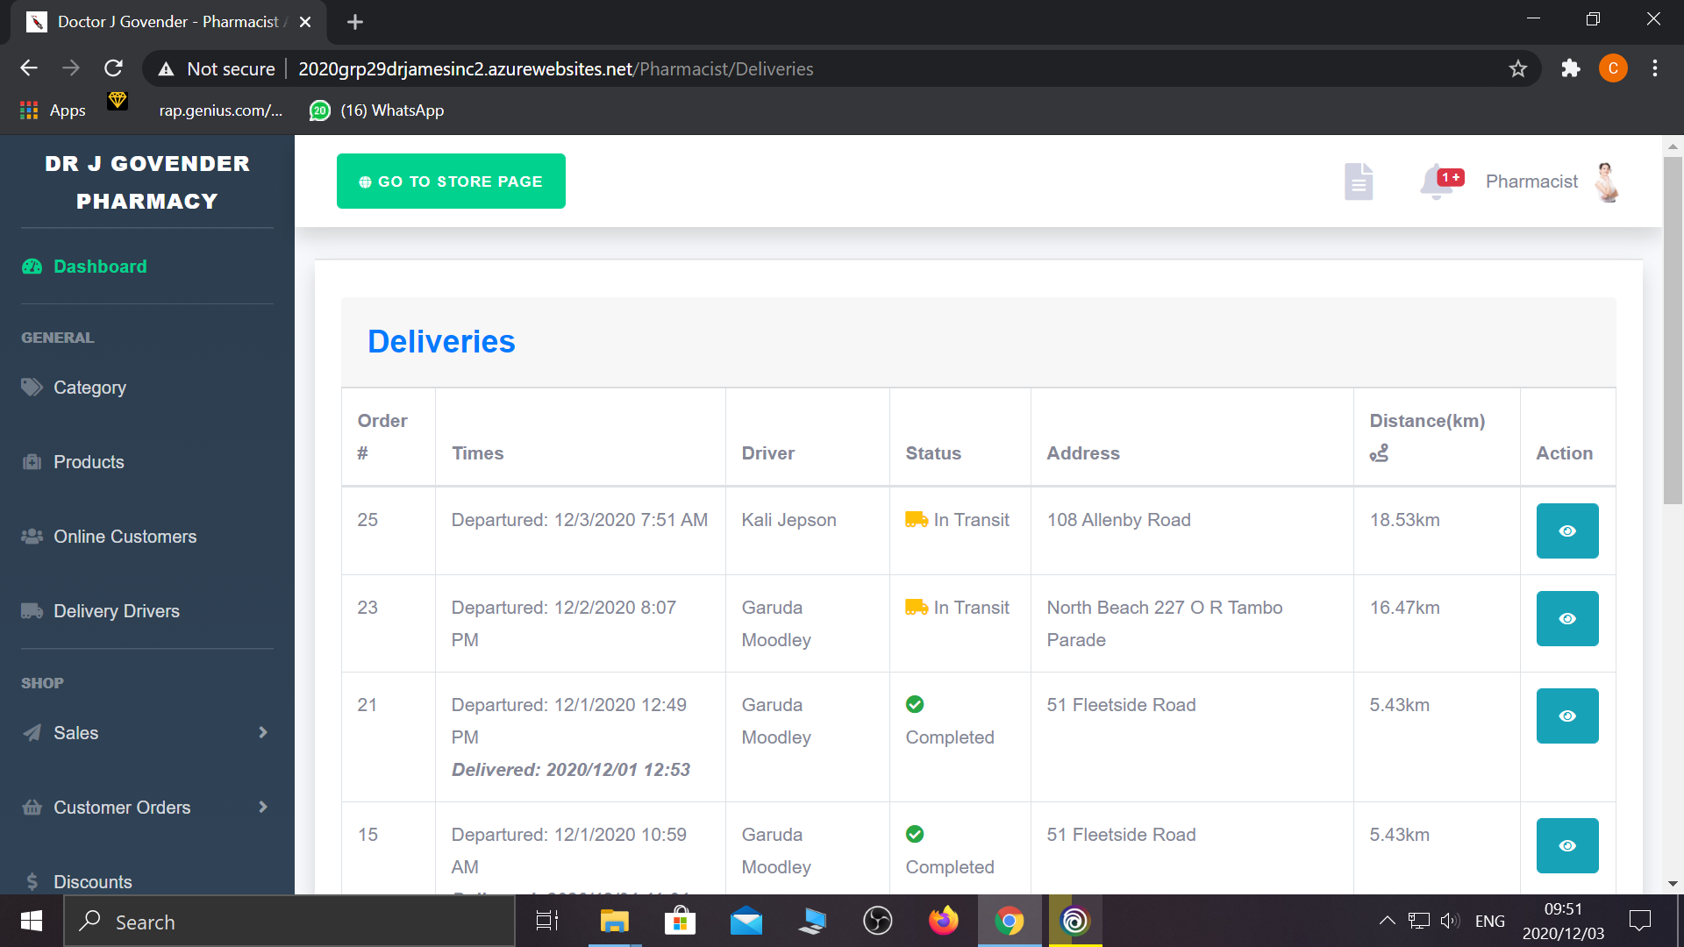The image size is (1684, 947).
Task: Open Firefox from the taskbar
Action: tap(943, 921)
